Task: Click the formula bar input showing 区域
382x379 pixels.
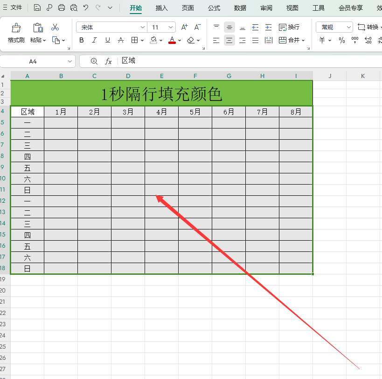Action: tap(250, 61)
